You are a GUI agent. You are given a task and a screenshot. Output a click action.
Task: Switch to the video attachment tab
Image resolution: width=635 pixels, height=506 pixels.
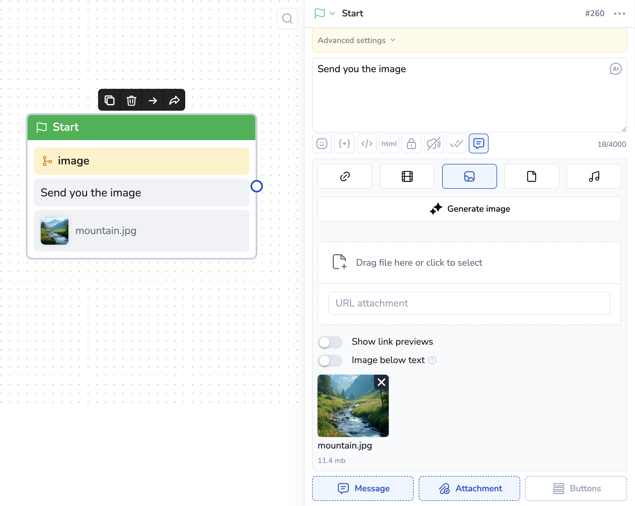[x=407, y=176]
